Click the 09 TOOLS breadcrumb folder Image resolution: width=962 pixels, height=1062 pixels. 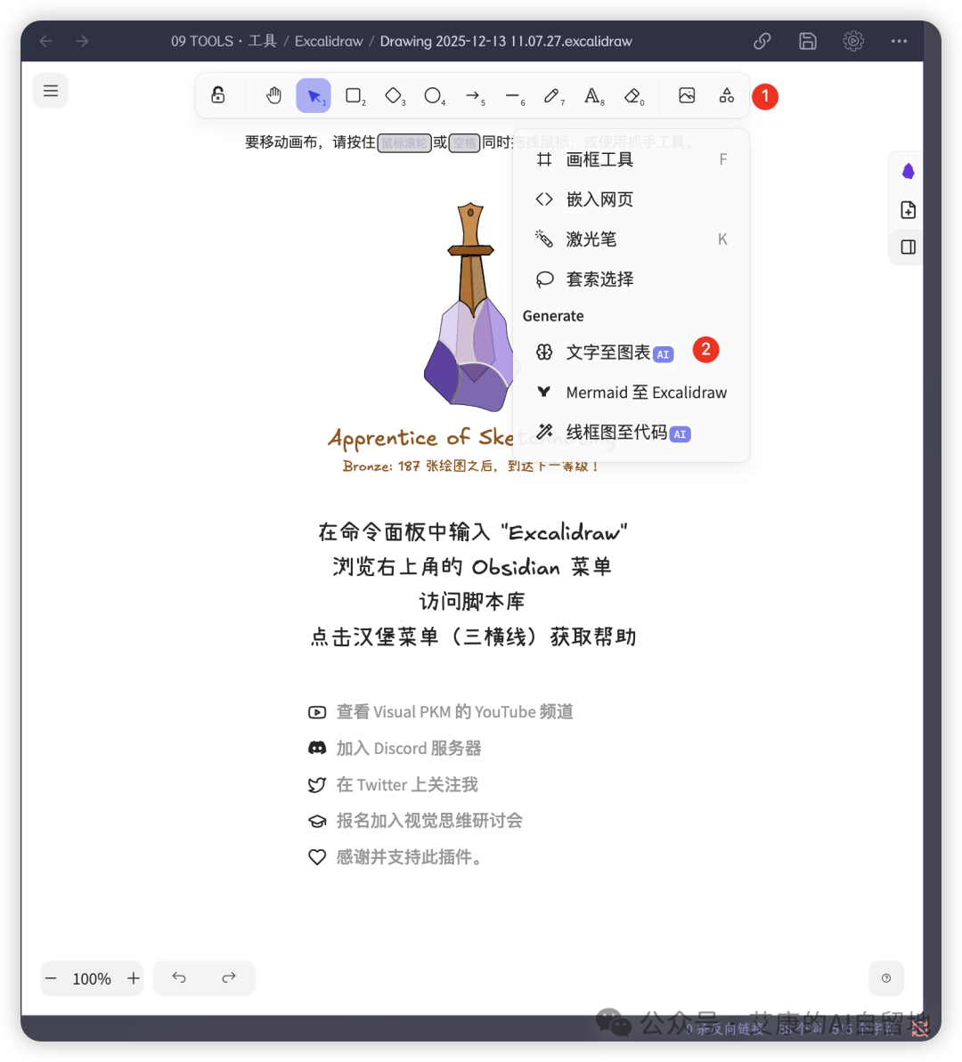pos(224,41)
